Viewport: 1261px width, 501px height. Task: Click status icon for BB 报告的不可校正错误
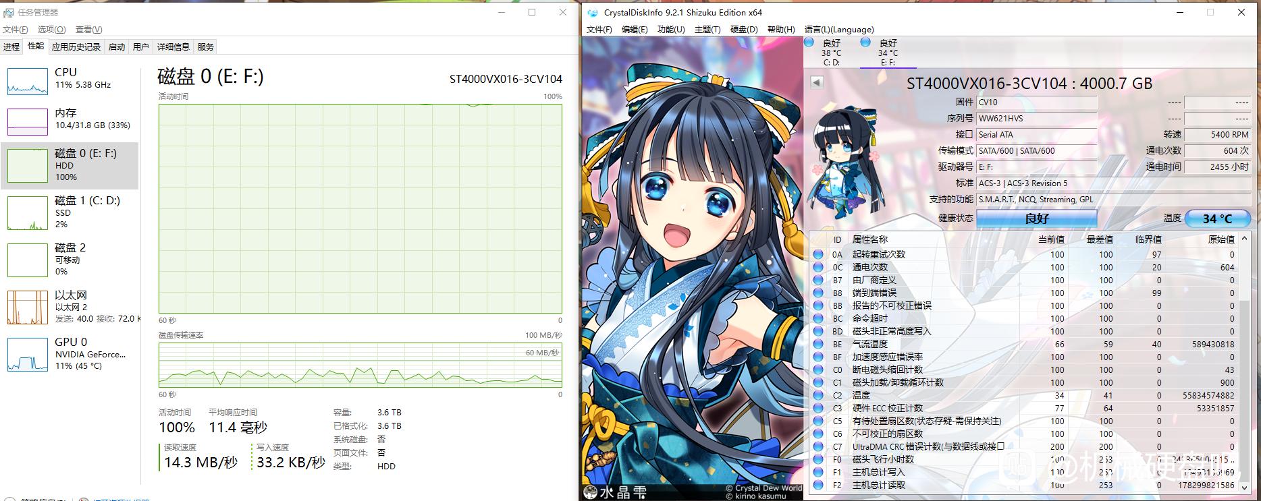(x=818, y=305)
